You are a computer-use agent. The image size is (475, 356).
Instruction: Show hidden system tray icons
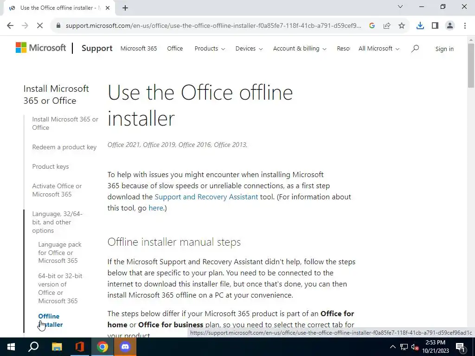pyautogui.click(x=392, y=347)
